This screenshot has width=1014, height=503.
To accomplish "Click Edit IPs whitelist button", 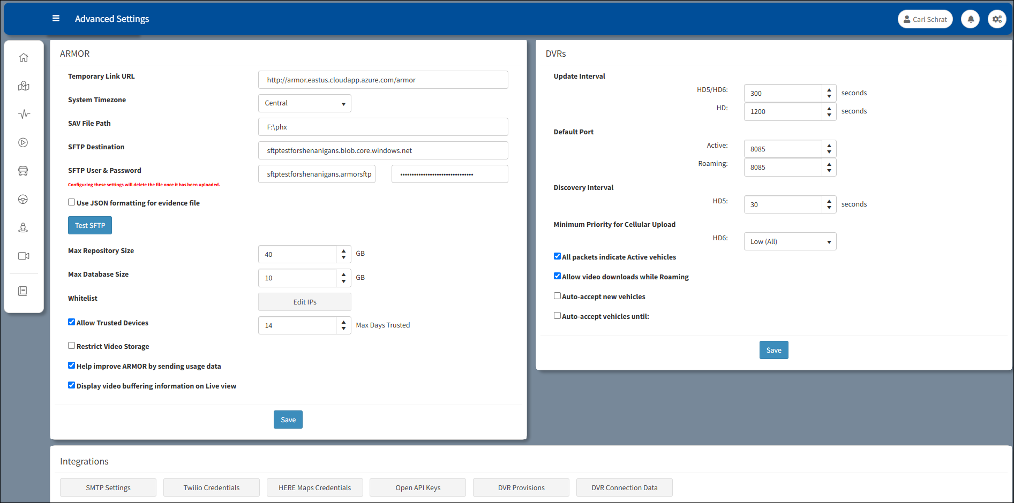I will (305, 302).
